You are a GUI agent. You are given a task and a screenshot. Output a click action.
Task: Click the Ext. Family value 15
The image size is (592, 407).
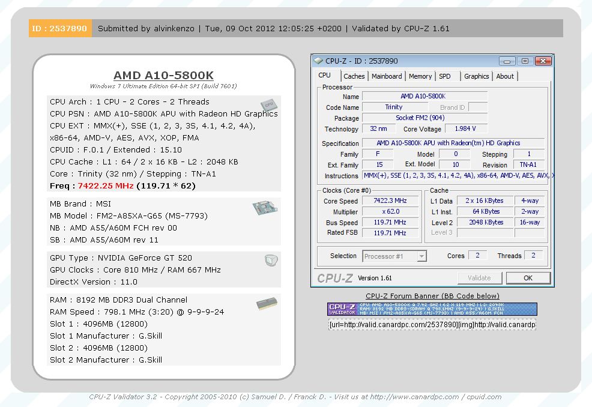tap(378, 164)
